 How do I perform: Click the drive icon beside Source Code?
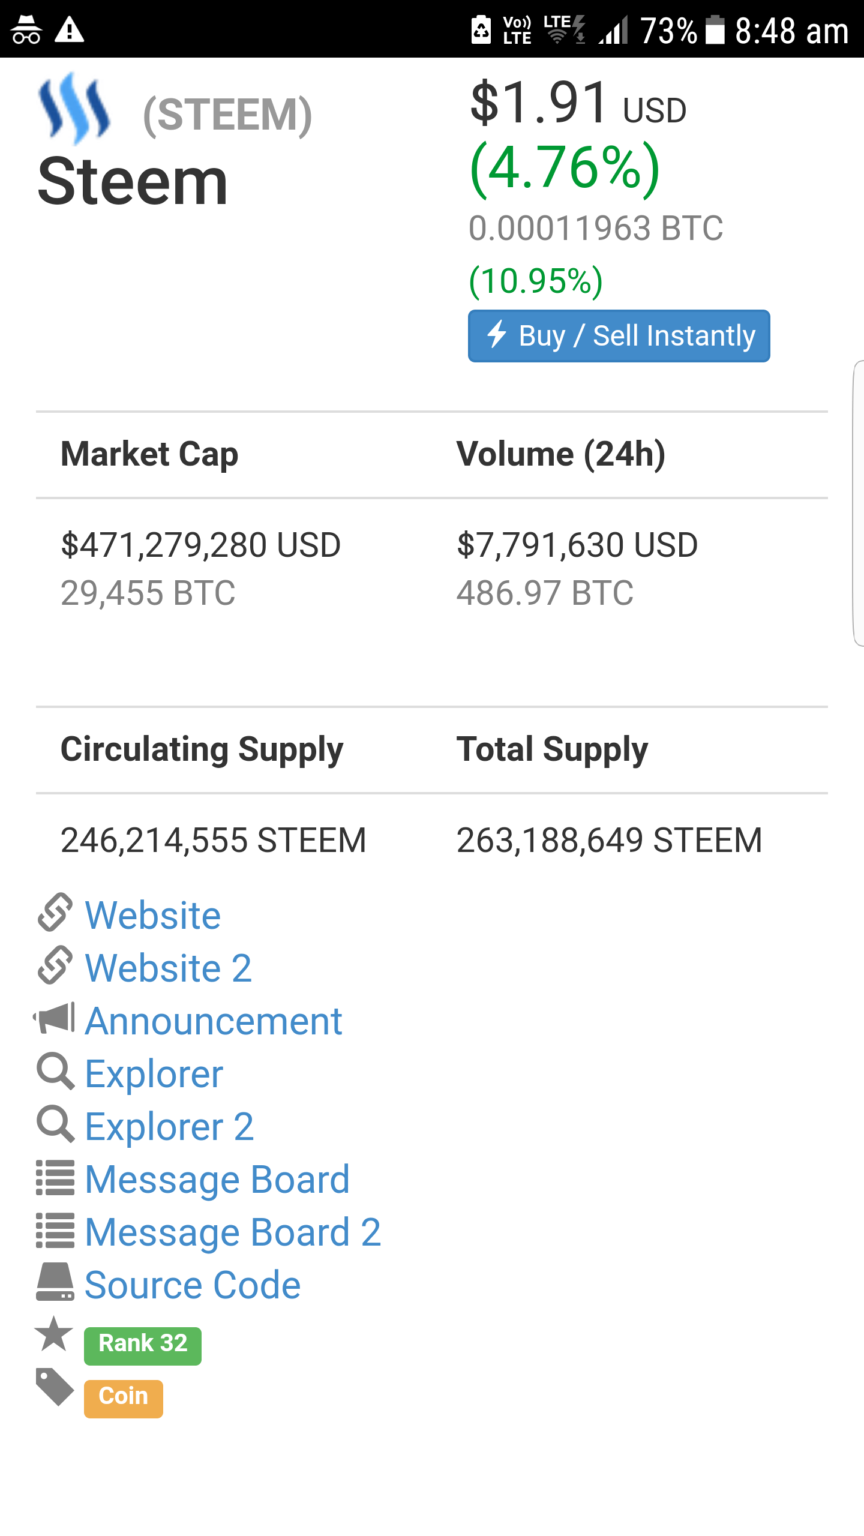click(x=55, y=1282)
